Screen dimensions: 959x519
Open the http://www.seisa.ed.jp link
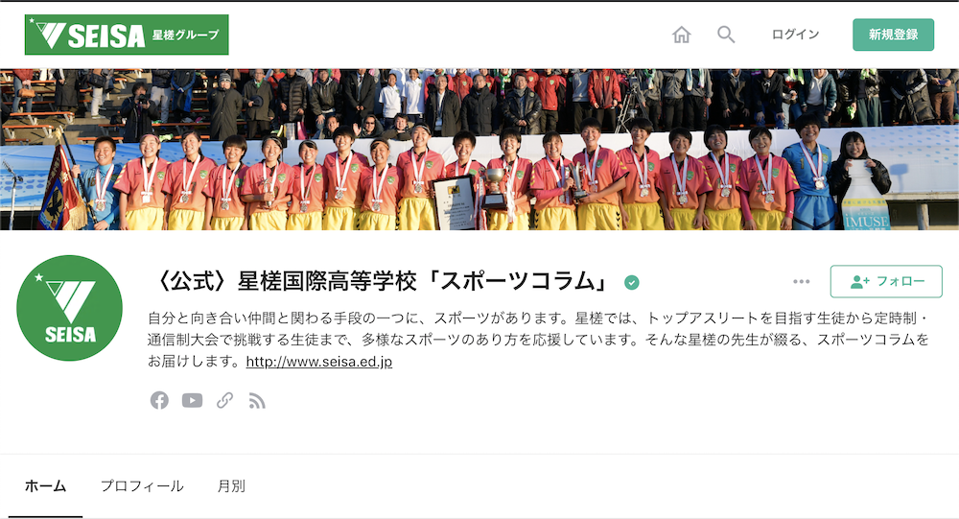tap(319, 362)
